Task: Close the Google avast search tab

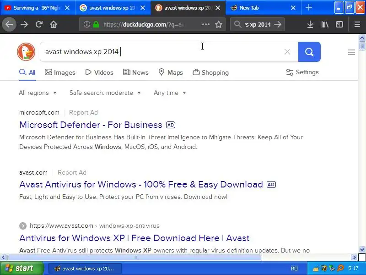Action: pyautogui.click(x=143, y=8)
